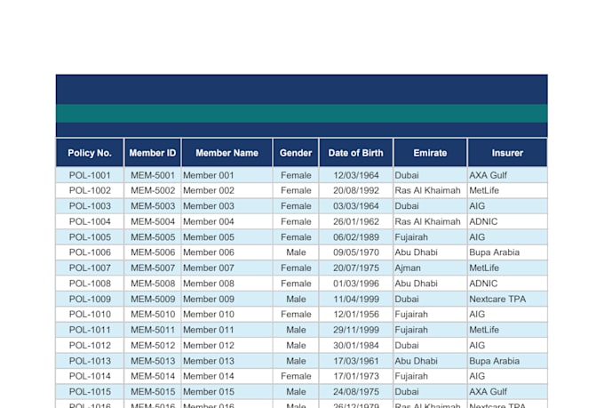Click cell MEM-5015
Viewport: 604px width, 408px height.
tap(153, 391)
